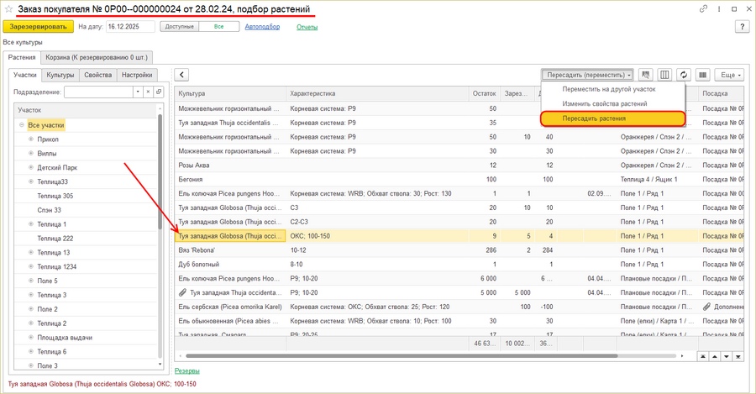The height and width of the screenshot is (394, 756).
Task: Collapse the left panel with the arrow button
Action: pos(182,75)
